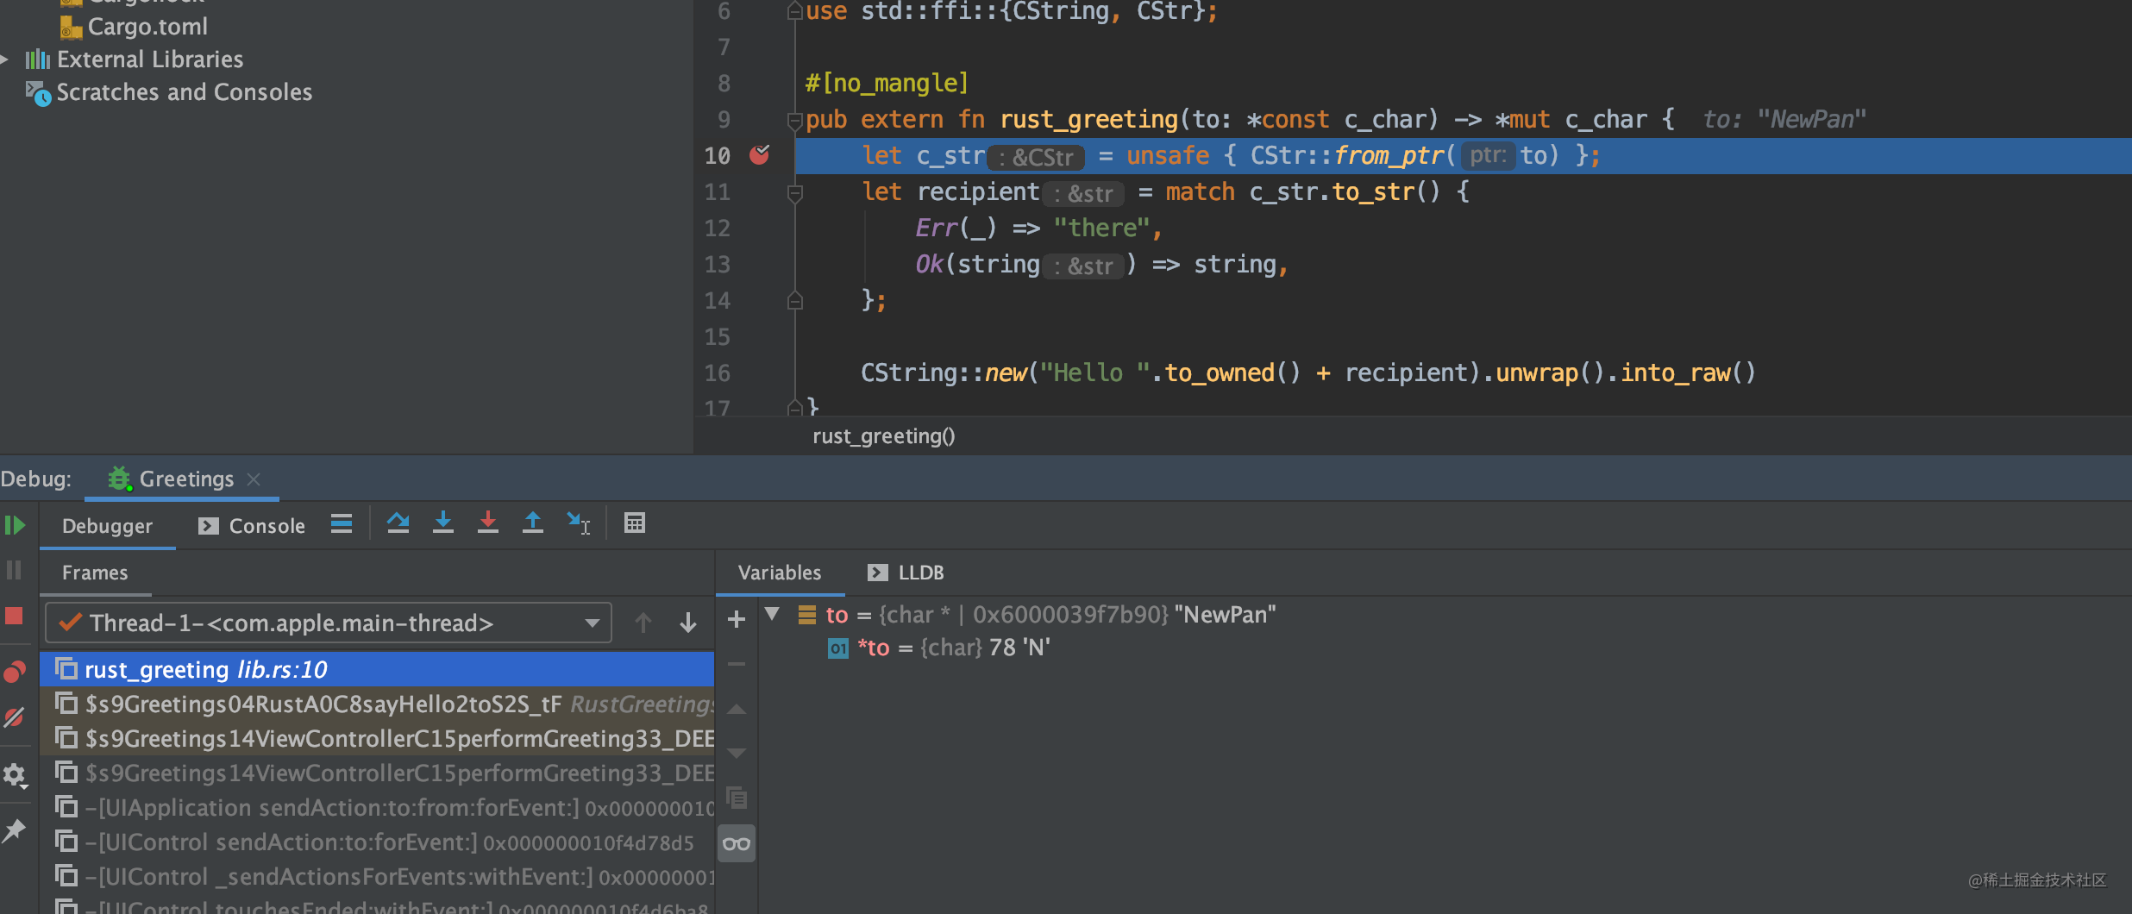Select UIControl _sendActionsForEvents:withEvent: frame
The width and height of the screenshot is (2132, 914).
coord(377,877)
